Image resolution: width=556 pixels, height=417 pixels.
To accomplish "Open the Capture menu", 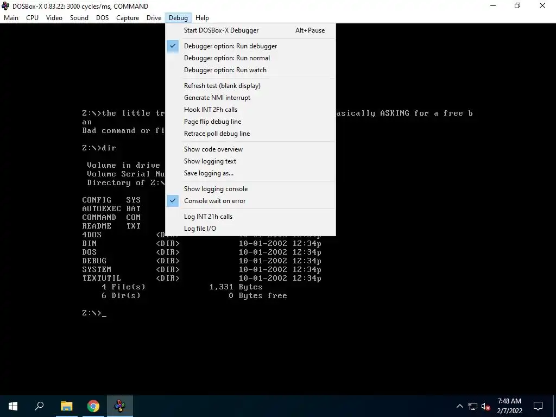I will [128, 18].
